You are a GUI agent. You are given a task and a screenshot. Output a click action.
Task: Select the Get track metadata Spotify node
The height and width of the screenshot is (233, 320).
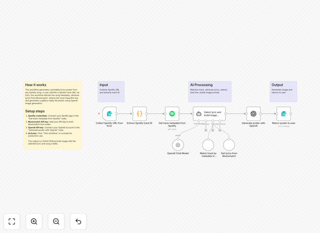(172, 114)
